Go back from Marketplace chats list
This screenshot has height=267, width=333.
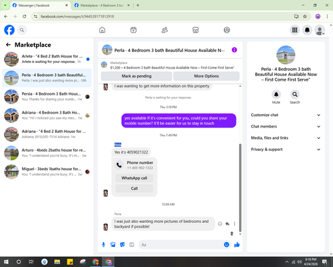pos(8,45)
